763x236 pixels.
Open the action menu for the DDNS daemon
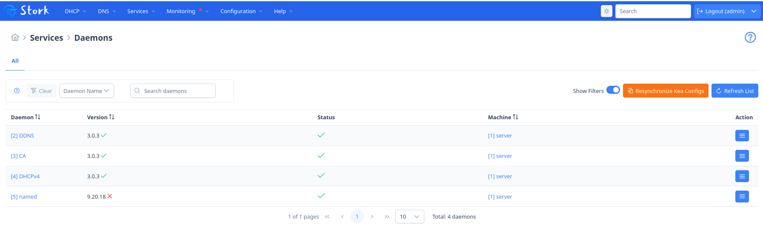pos(742,135)
